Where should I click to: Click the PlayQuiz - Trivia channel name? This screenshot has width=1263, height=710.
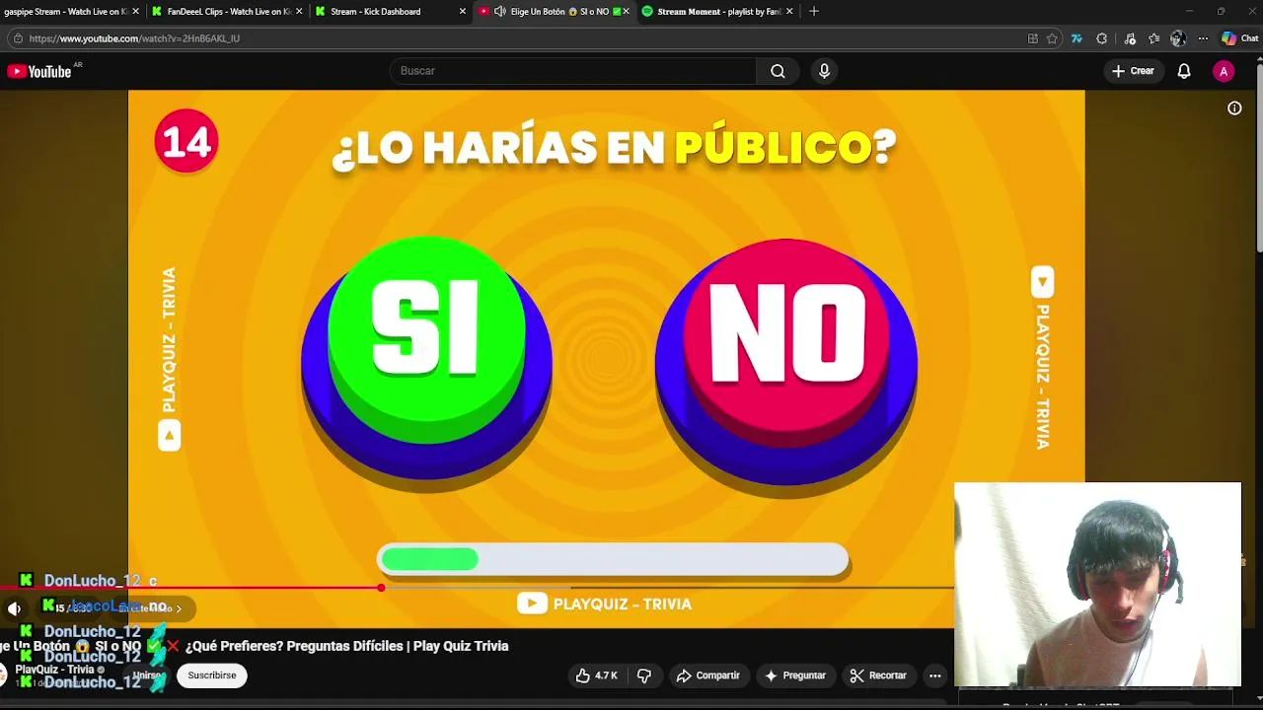pyautogui.click(x=54, y=670)
